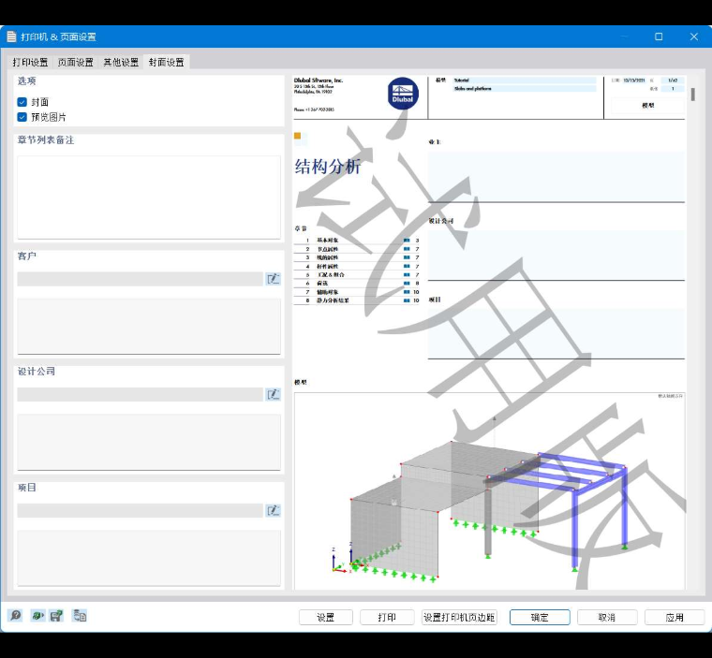Image resolution: width=712 pixels, height=658 pixels.
Task: Click the 应用 button
Action: click(x=675, y=617)
